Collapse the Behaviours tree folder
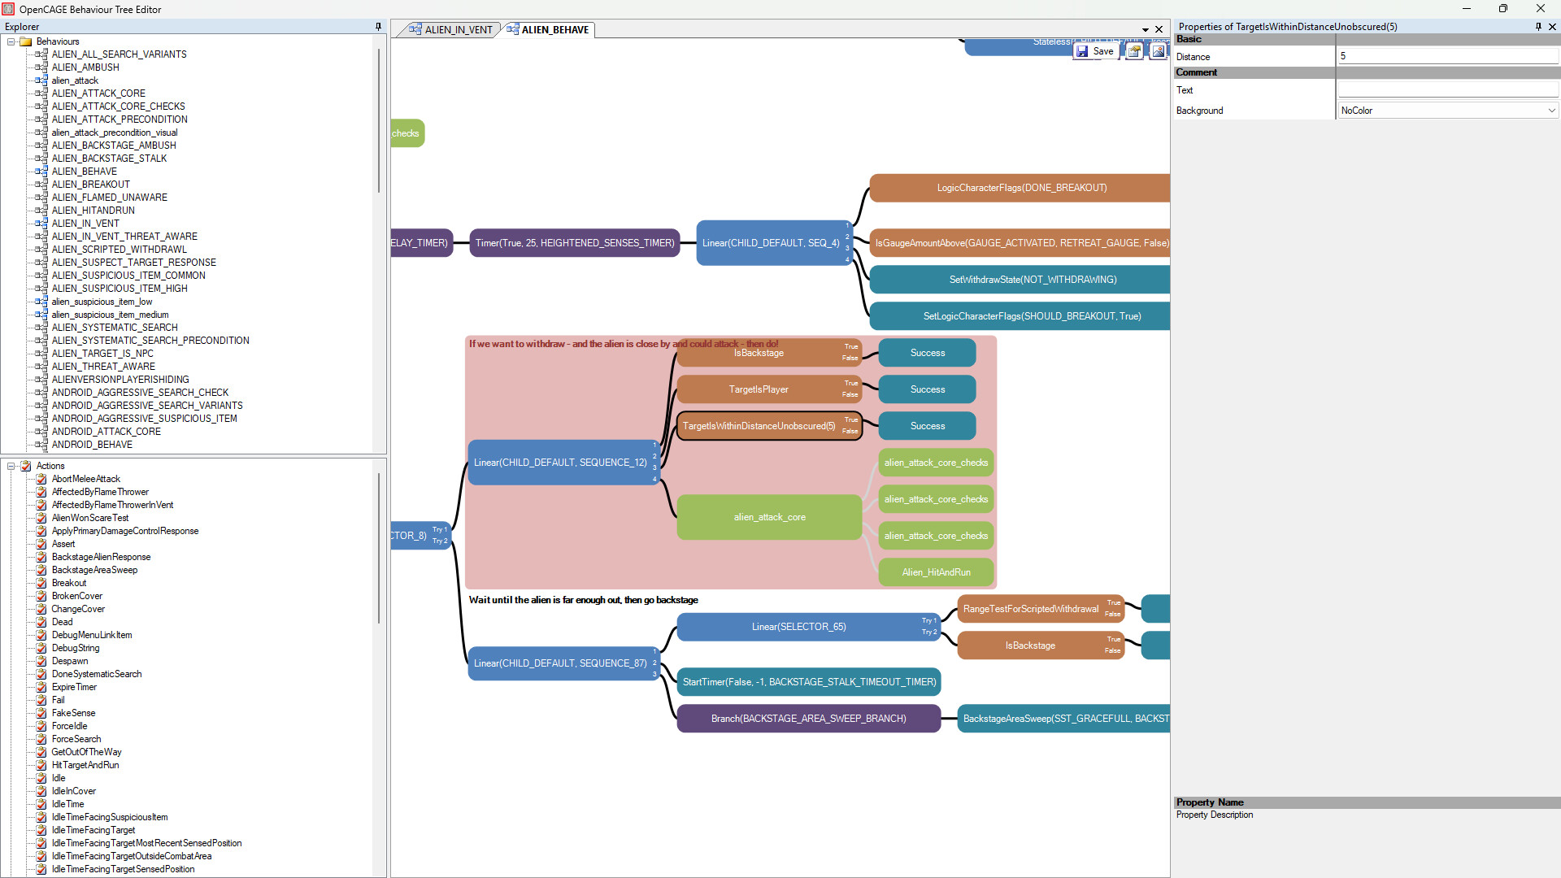 pos(11,41)
